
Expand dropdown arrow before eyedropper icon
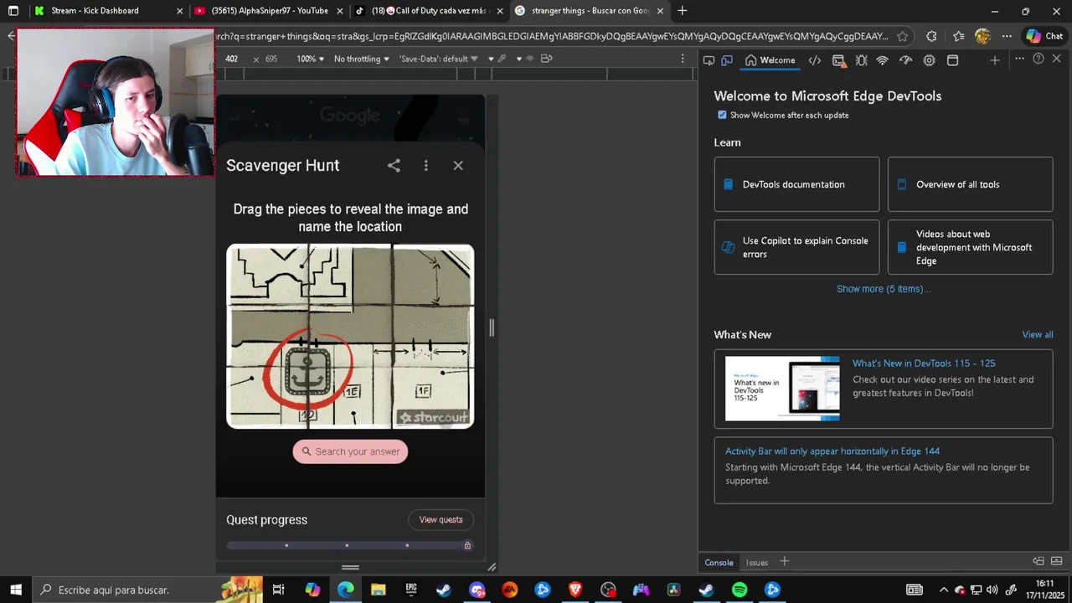491,59
